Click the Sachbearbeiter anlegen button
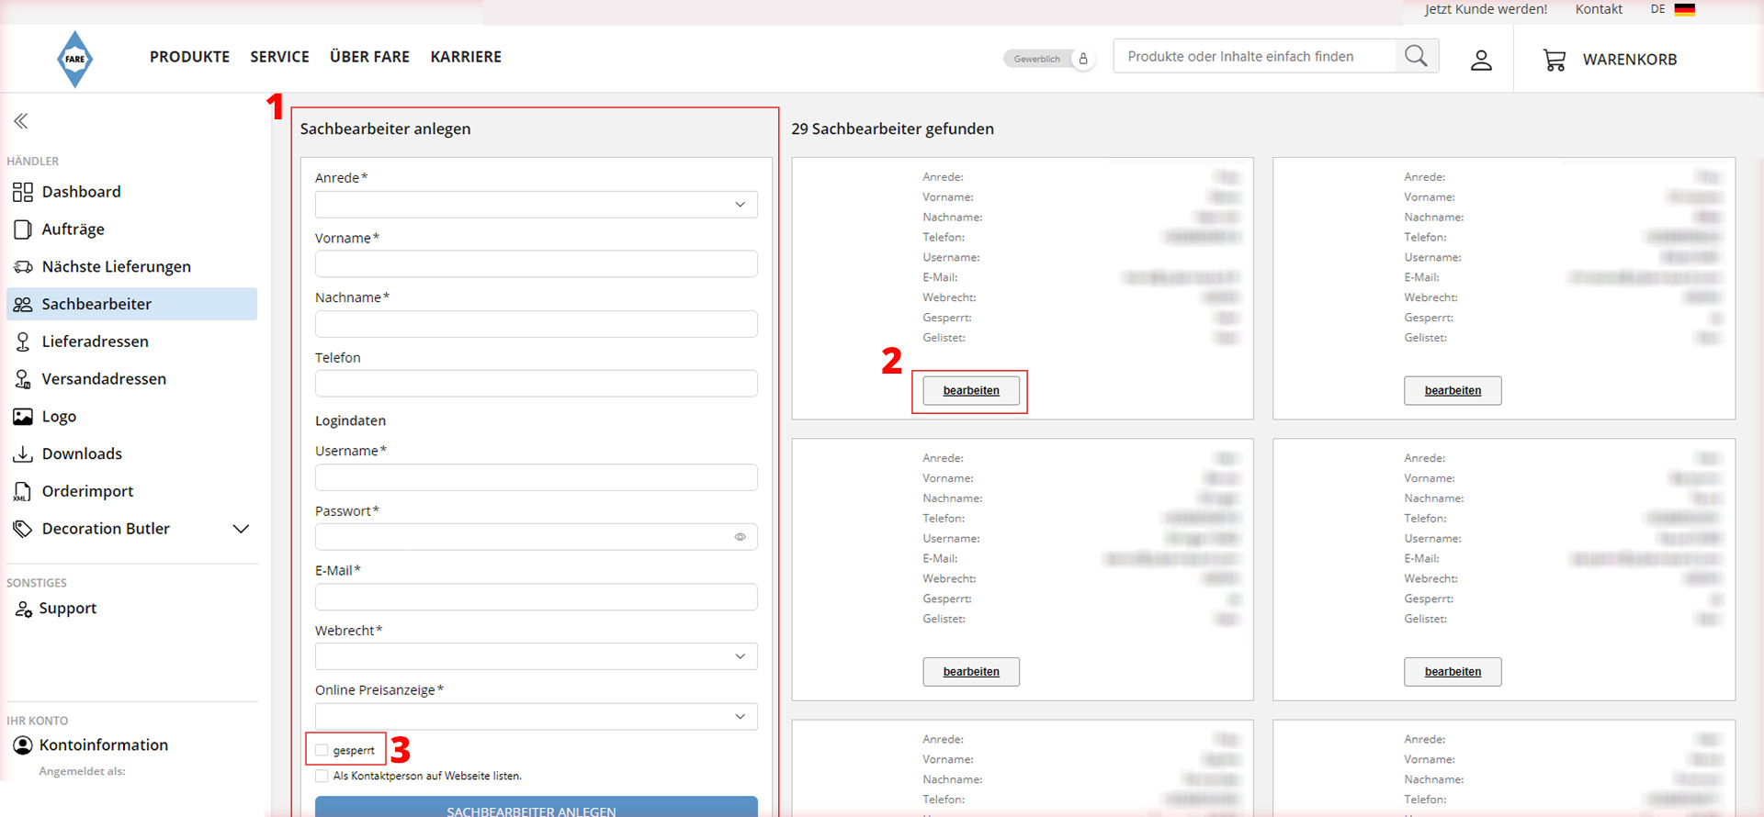 tap(536, 808)
